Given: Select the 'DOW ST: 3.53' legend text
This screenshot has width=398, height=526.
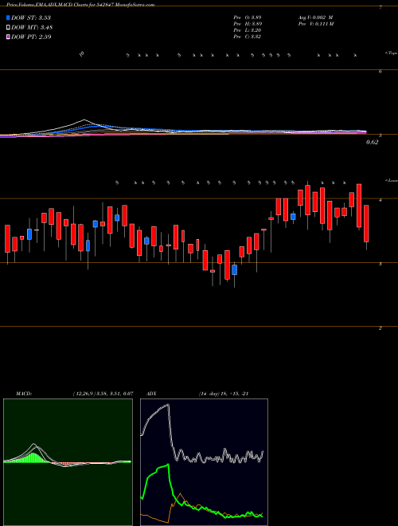Looking at the screenshot, I should (31, 18).
